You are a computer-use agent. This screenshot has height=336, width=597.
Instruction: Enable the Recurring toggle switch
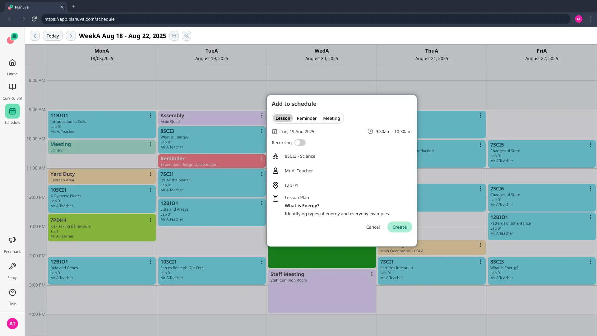tap(300, 142)
